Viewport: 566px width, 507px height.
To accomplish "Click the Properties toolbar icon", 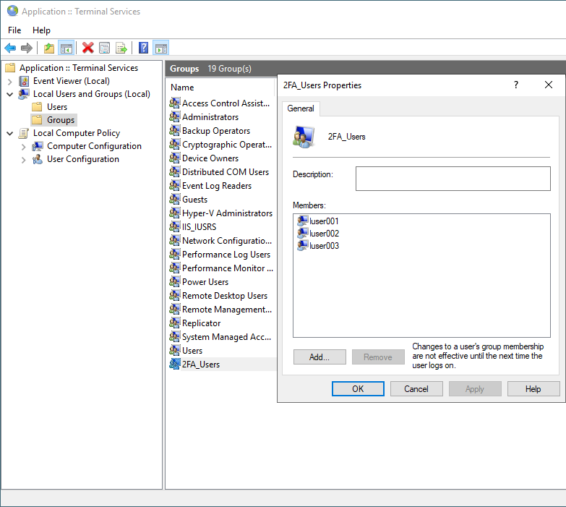I will (x=105, y=48).
